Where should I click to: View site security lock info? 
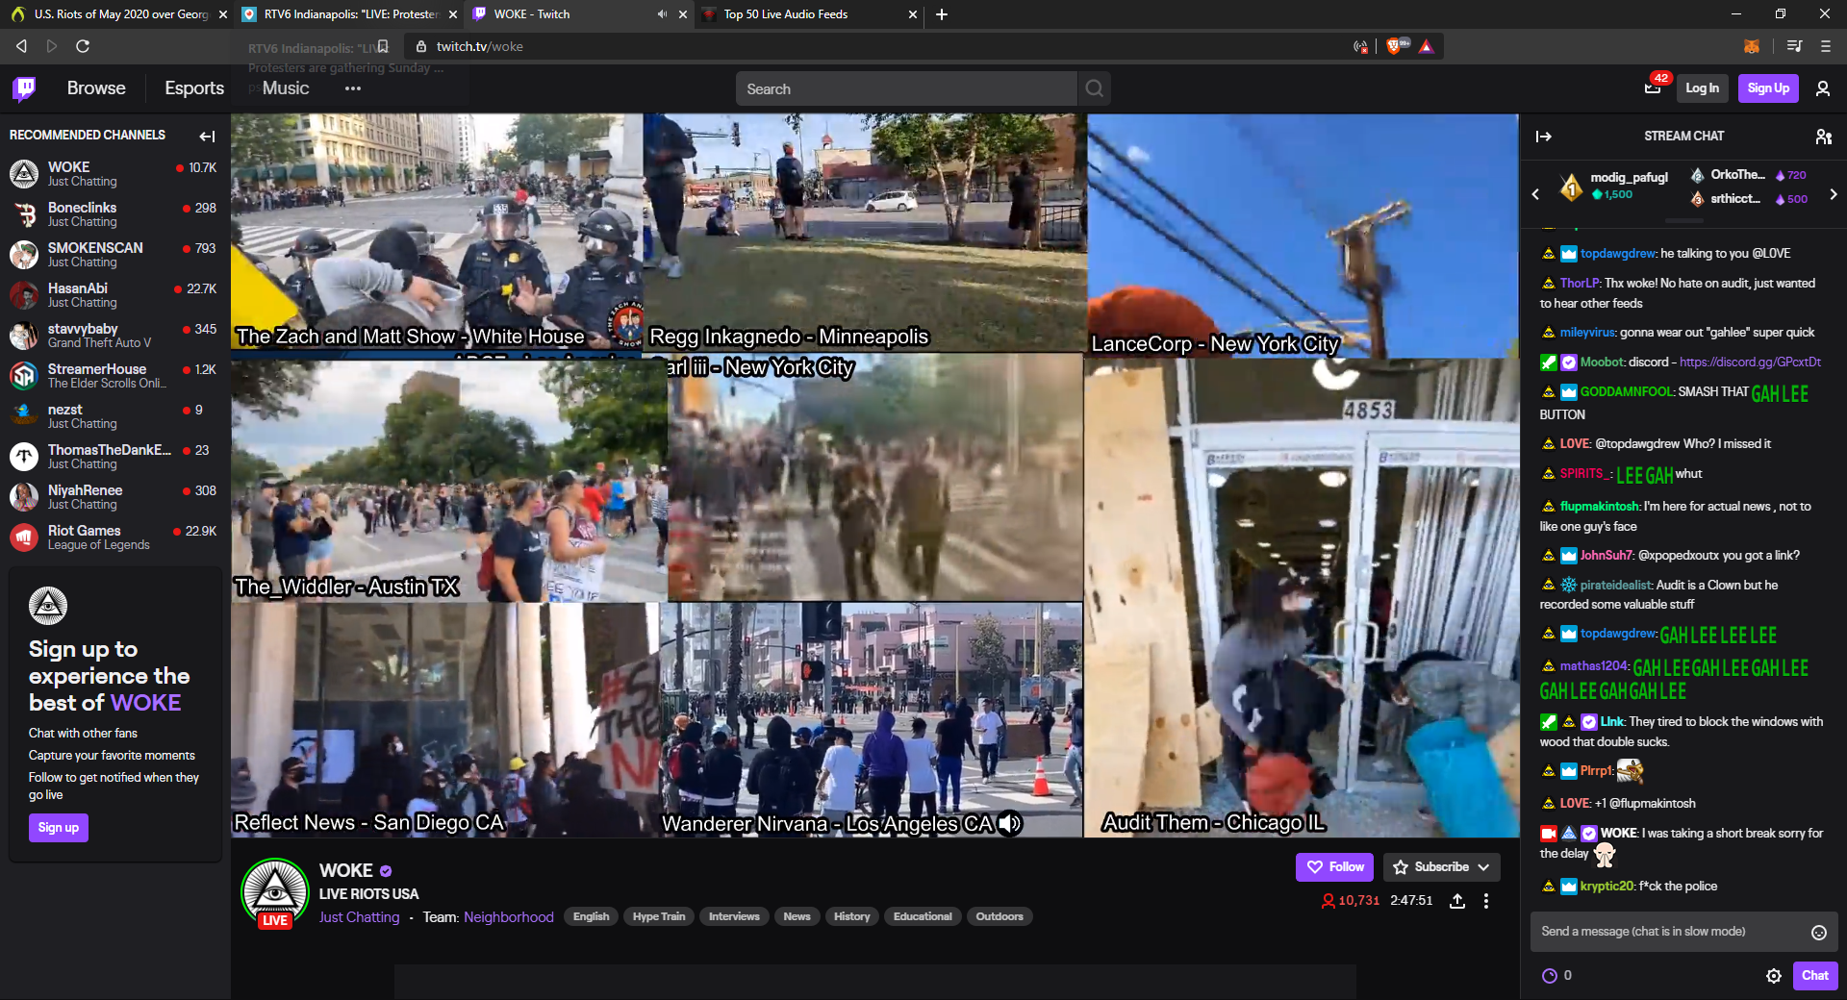[x=421, y=46]
